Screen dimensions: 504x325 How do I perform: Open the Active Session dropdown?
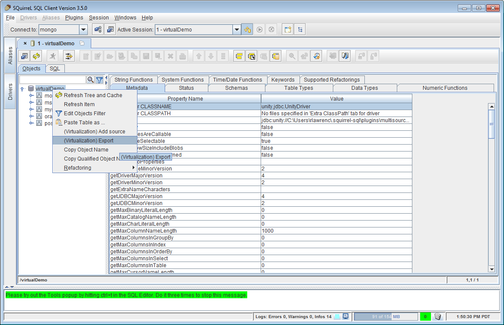tap(236, 30)
